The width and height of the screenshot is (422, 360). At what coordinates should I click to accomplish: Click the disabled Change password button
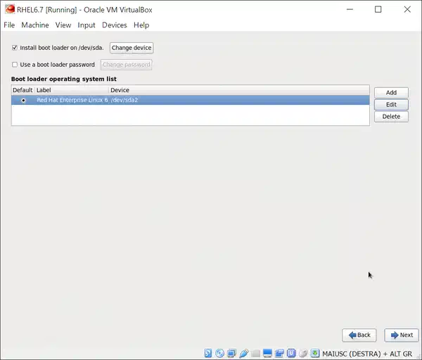(126, 65)
